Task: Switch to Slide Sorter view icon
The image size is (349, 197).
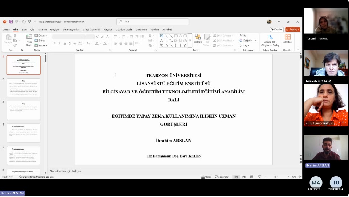Action: [x=244, y=177]
